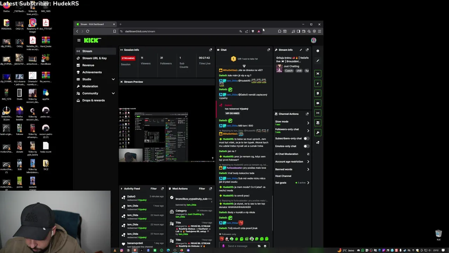The image size is (449, 253).
Task: Click the chill stream tag
Action: [299, 71]
